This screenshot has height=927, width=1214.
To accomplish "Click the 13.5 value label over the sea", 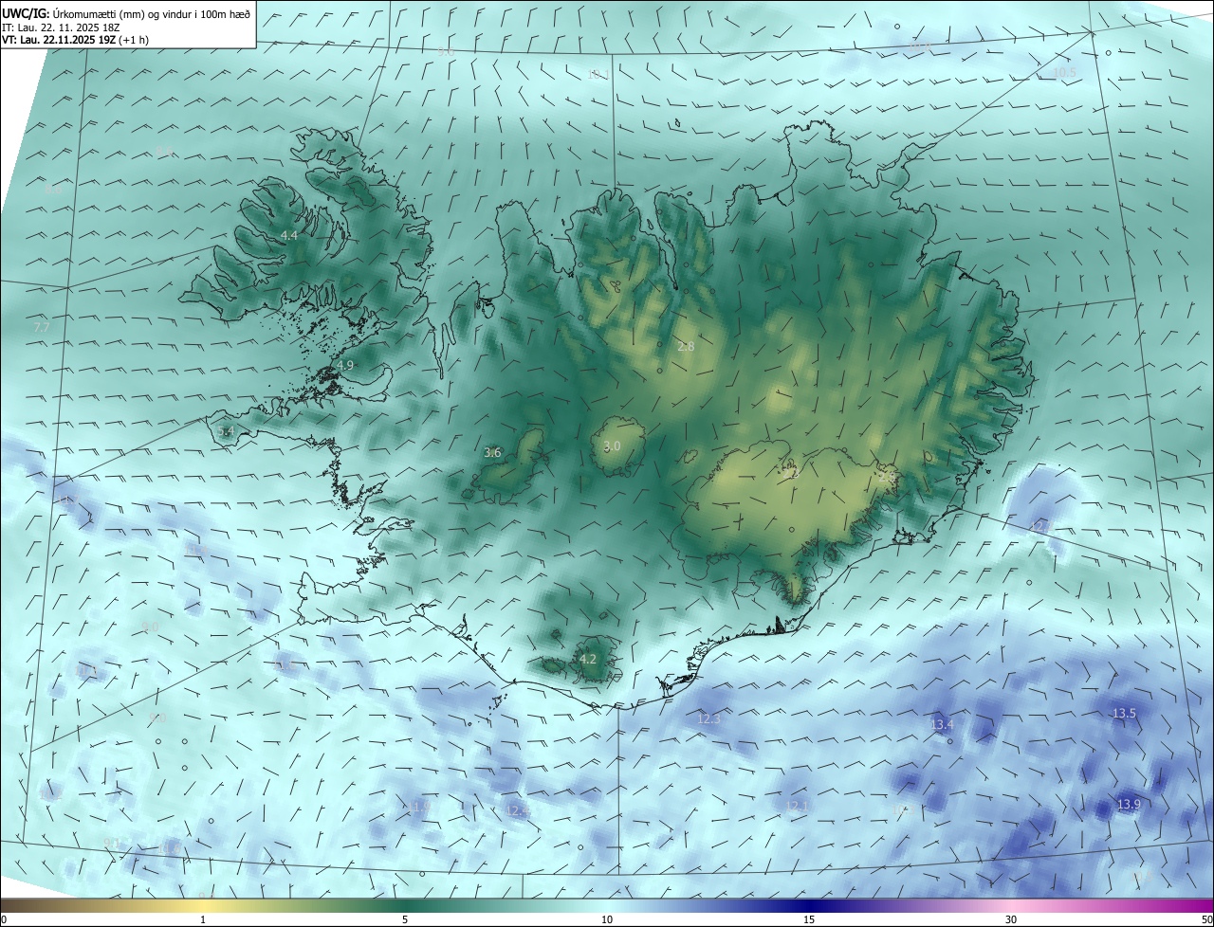I will (1124, 713).
